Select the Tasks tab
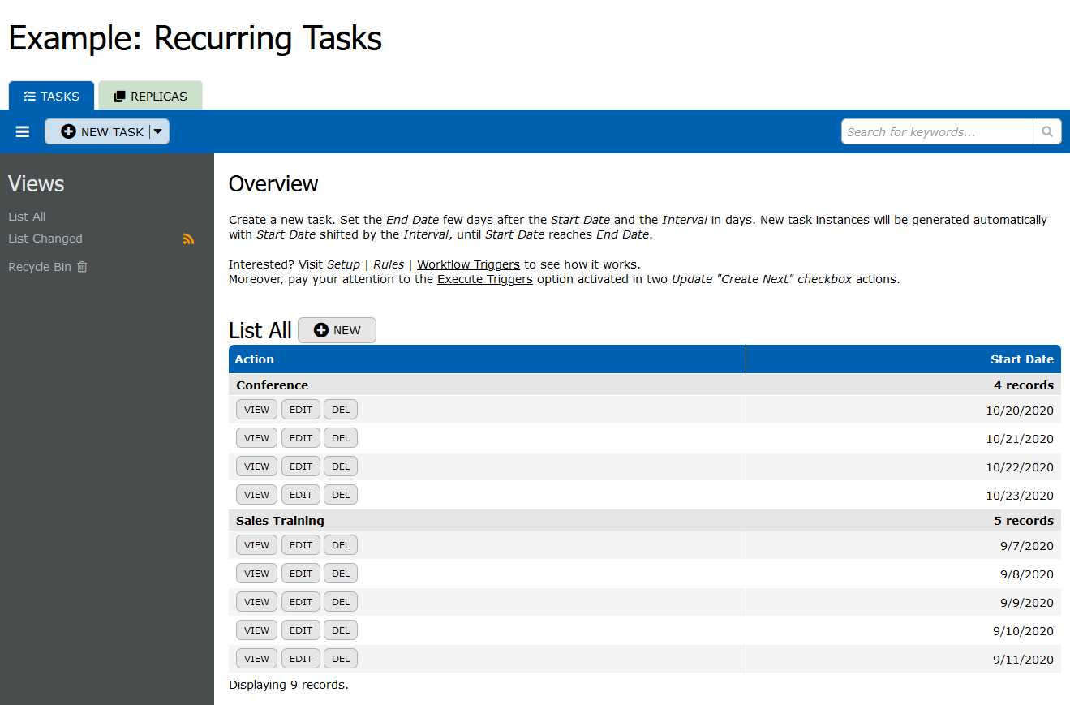This screenshot has width=1070, height=705. (x=52, y=96)
